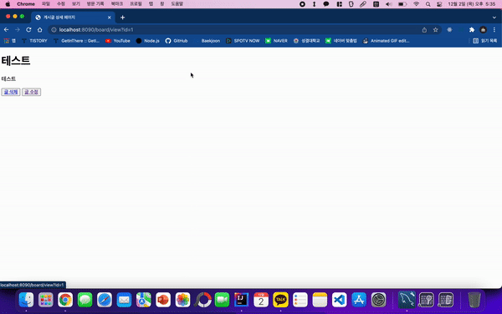Screen dimensions: 502x314
Task: Open Reminders from the dock
Action: click(300, 300)
